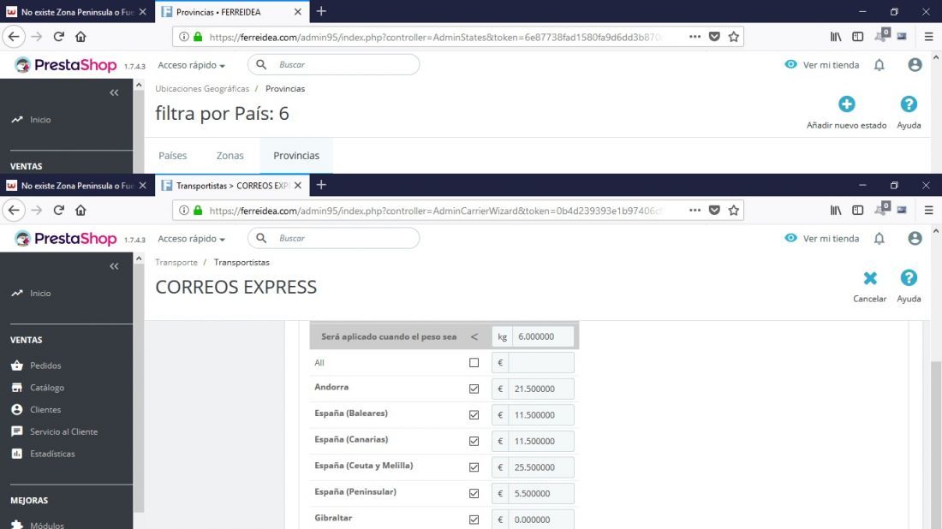942x529 pixels.
Task: Uncheck España (Canarias) checkbox
Action: click(x=474, y=441)
